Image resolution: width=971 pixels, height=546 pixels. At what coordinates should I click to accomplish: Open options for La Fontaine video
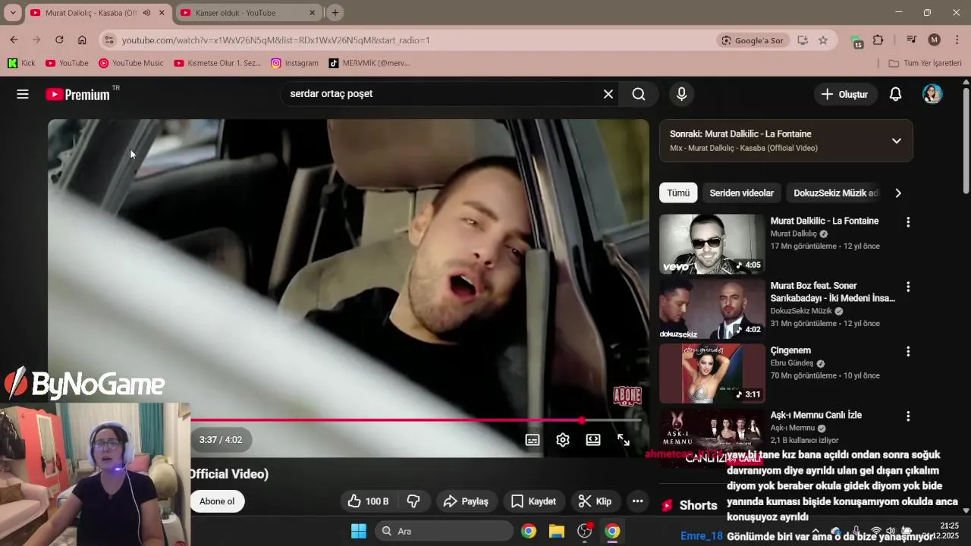(908, 222)
